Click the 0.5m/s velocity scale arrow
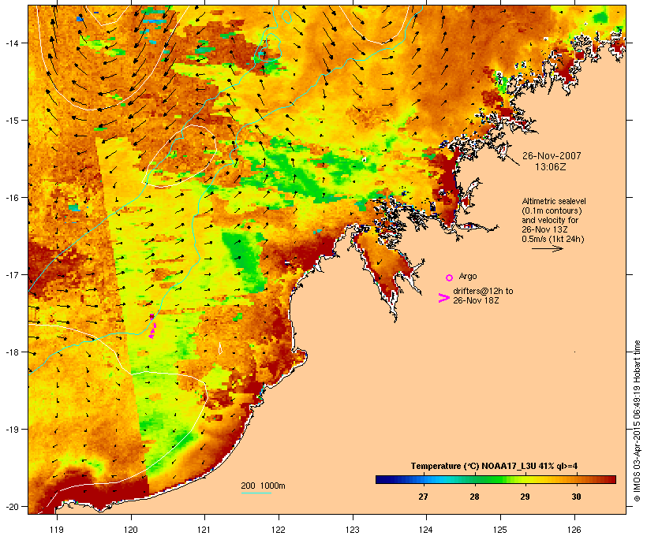647x536 pixels. click(547, 248)
